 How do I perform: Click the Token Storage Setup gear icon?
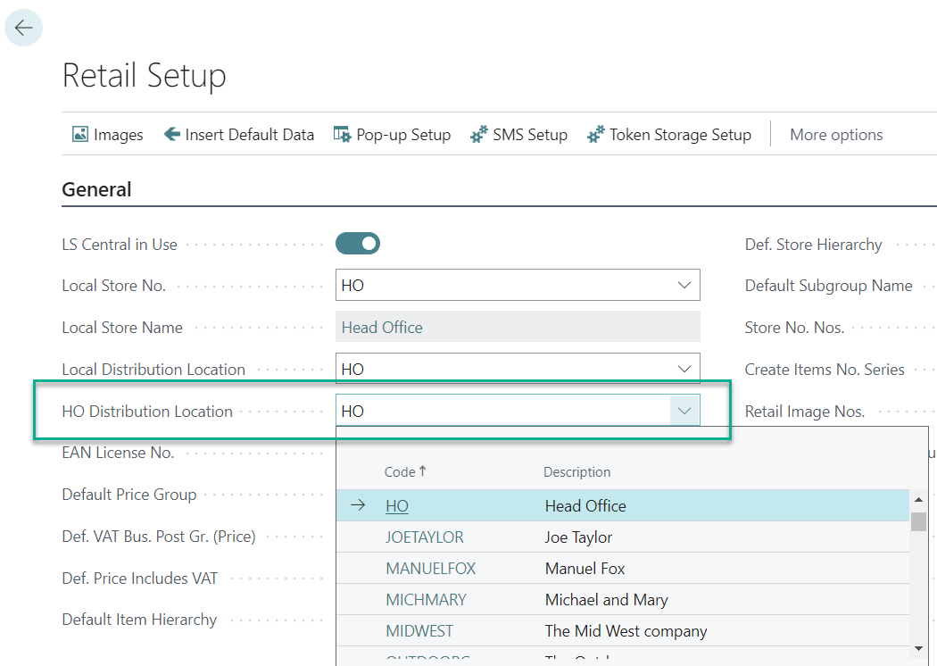tap(596, 135)
